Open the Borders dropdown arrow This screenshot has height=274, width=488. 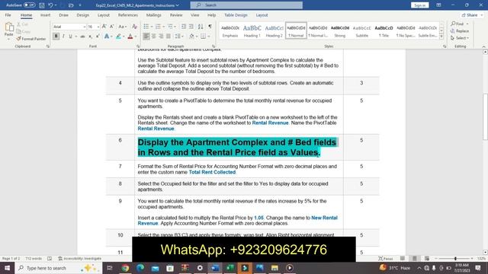208,37
